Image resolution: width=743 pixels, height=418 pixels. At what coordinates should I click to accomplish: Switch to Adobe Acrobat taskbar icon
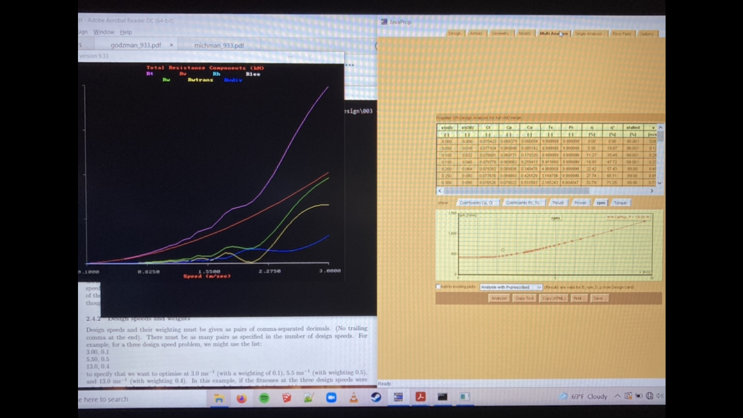(420, 397)
